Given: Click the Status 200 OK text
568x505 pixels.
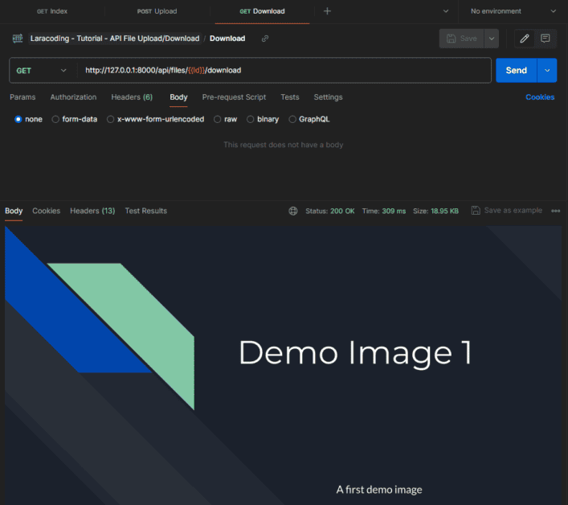Looking at the screenshot, I should (x=329, y=211).
